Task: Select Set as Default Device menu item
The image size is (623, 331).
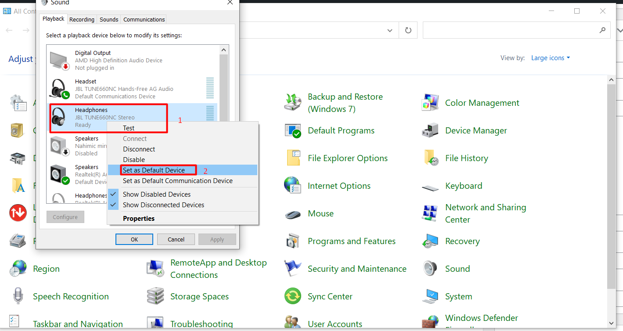Action: coord(154,170)
